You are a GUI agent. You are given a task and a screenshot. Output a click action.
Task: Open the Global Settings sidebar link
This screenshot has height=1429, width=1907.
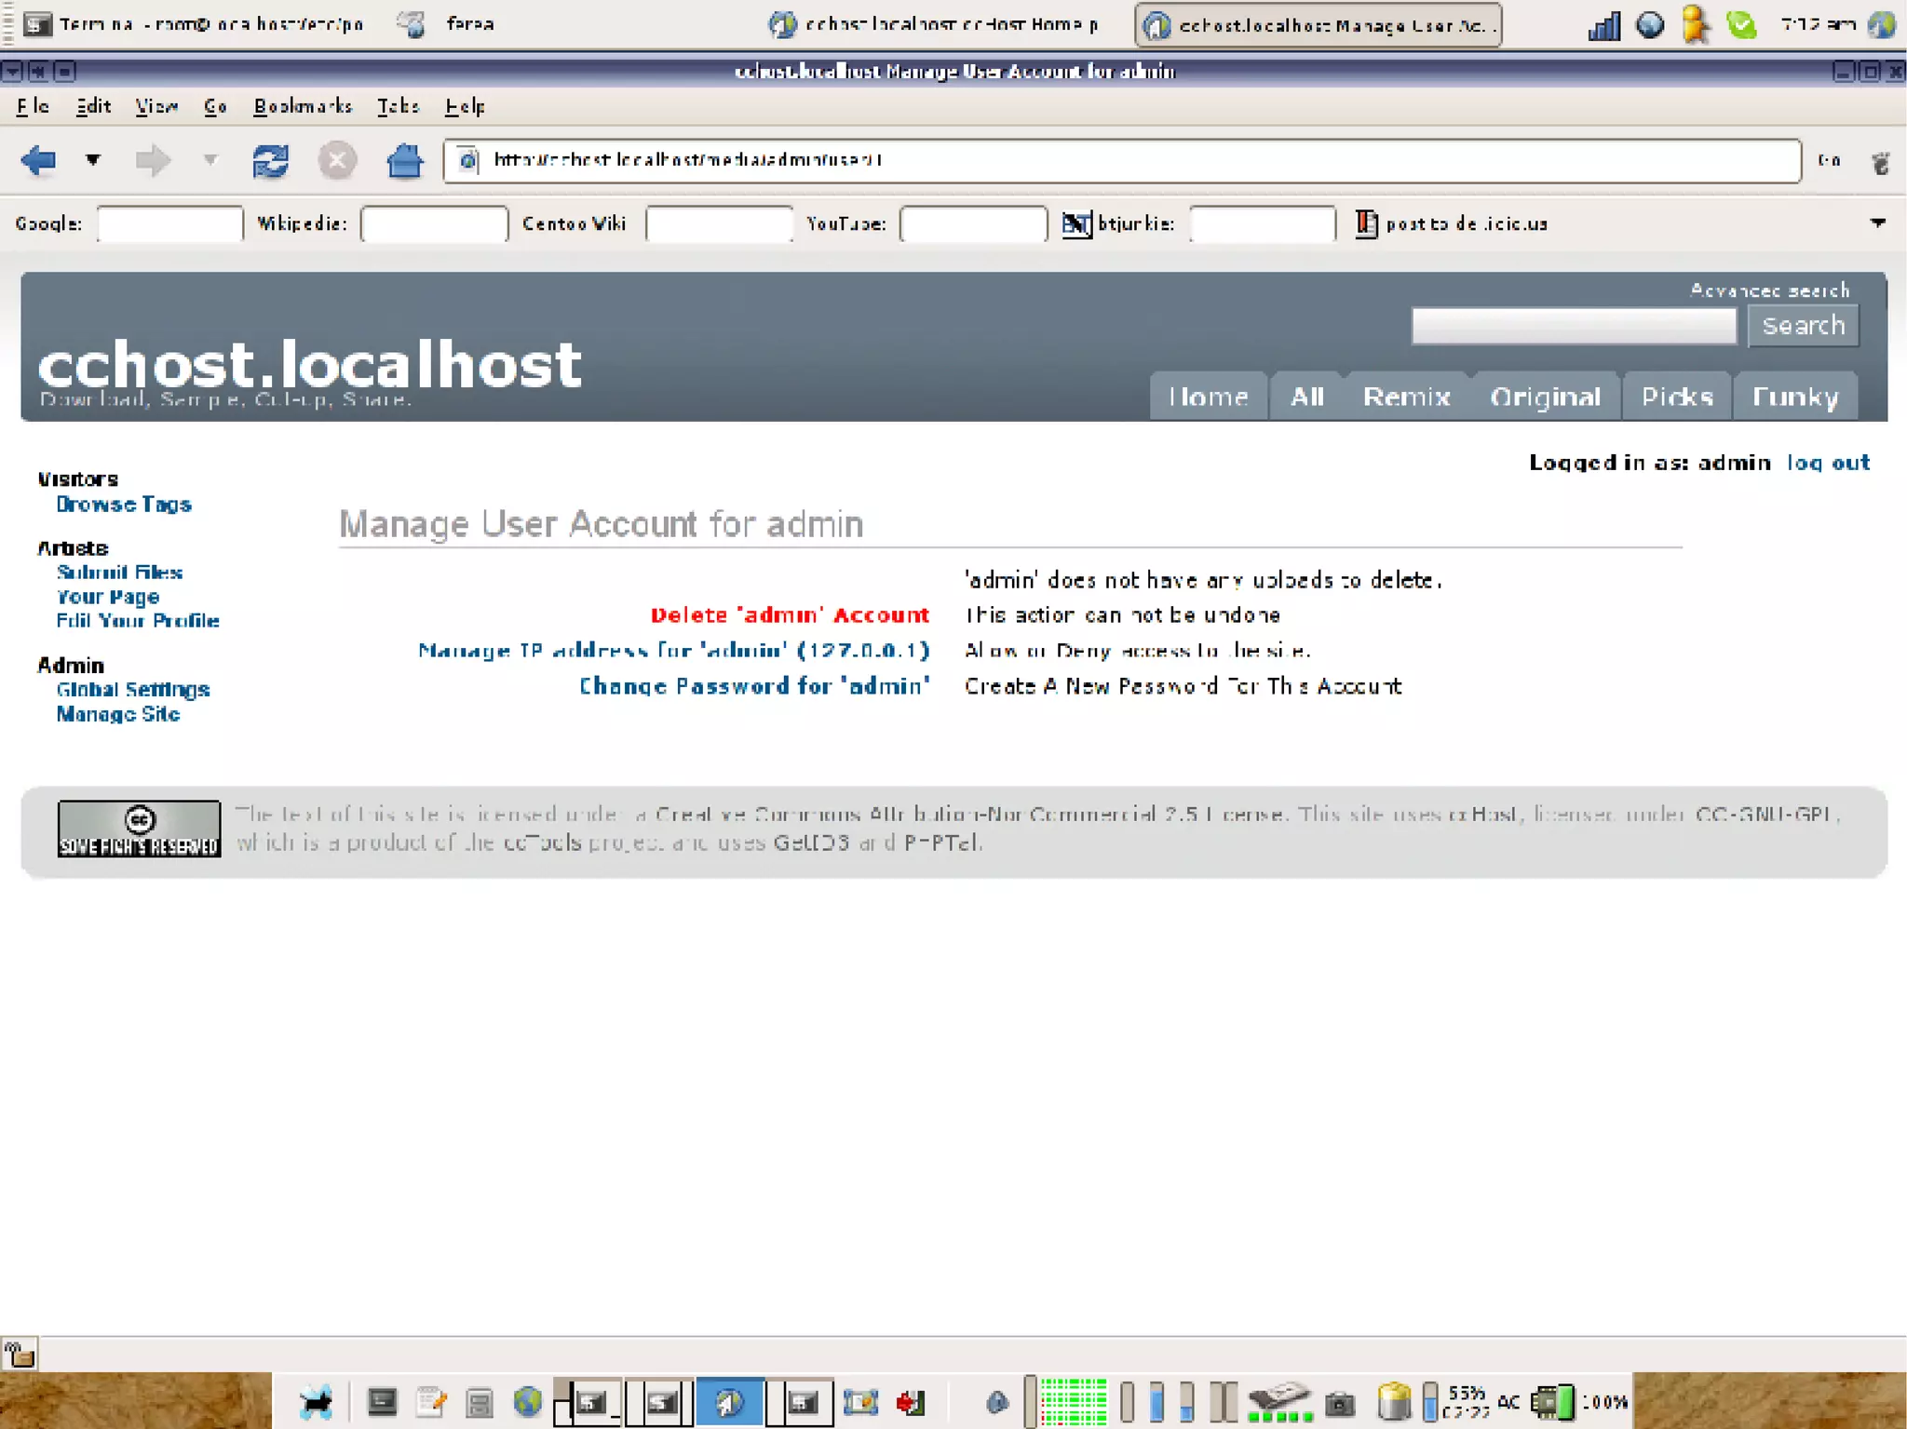pyautogui.click(x=132, y=690)
